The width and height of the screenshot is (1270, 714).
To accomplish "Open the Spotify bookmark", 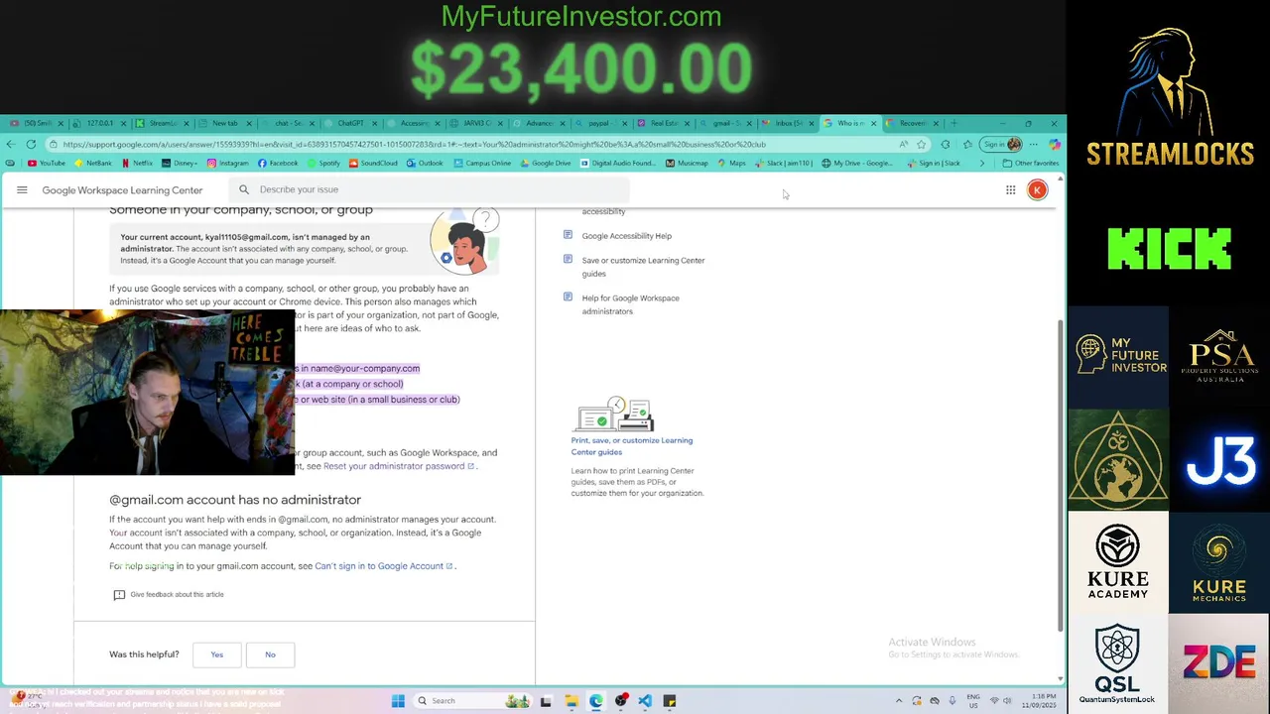I will click(323, 163).
